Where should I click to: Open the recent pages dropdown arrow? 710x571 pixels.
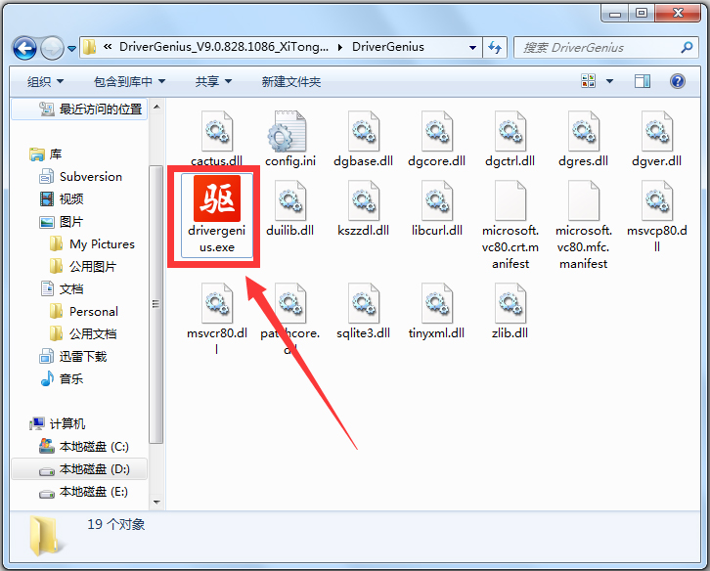71,48
